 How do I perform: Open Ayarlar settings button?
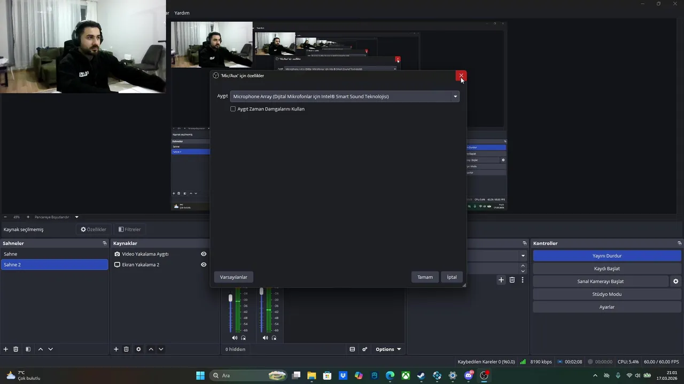click(607, 307)
